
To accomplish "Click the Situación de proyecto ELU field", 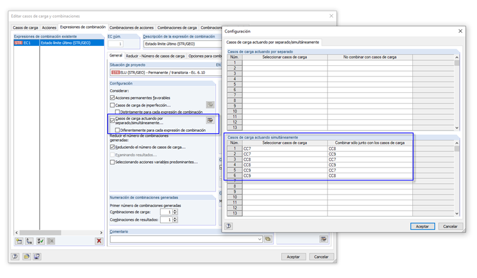I will (x=166, y=72).
